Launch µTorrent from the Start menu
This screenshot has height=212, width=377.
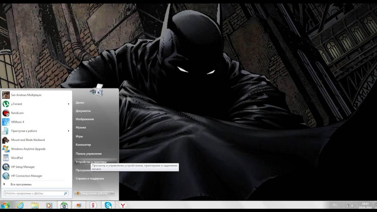(37, 104)
